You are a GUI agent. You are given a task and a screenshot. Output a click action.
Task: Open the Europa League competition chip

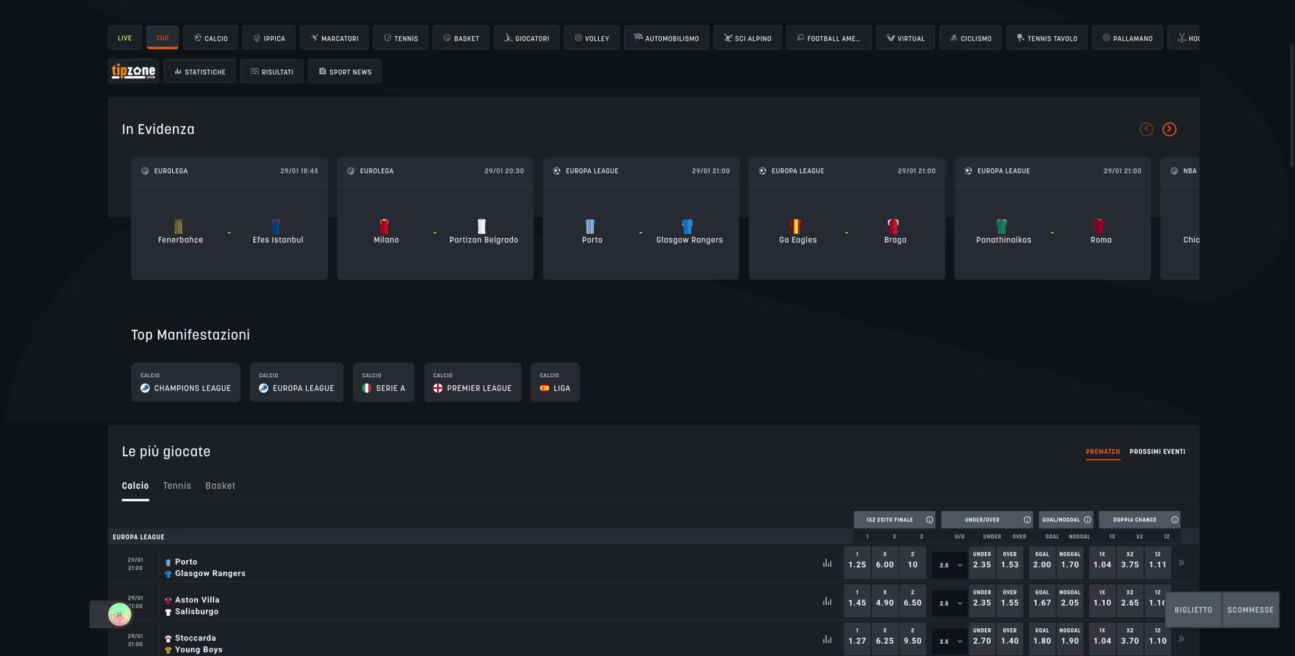[x=297, y=382]
